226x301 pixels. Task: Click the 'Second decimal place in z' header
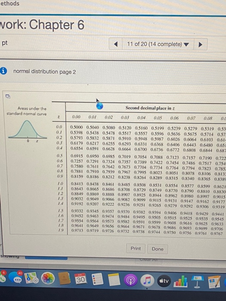[x=150, y=108]
